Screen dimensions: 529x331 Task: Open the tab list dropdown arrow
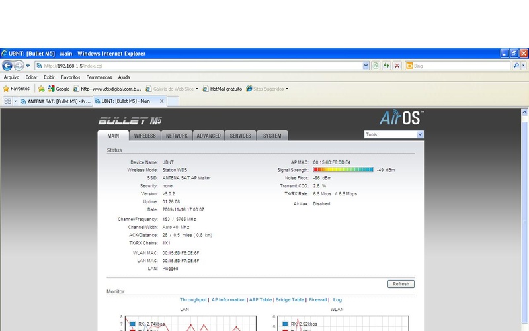click(x=15, y=101)
